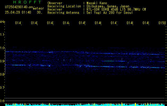The image size is (167, 106).
Task: Click the '30' value beside the timestamp
Action: pyautogui.click(x=39, y=12)
